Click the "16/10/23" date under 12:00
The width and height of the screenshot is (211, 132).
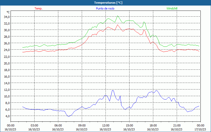click(x=105, y=129)
